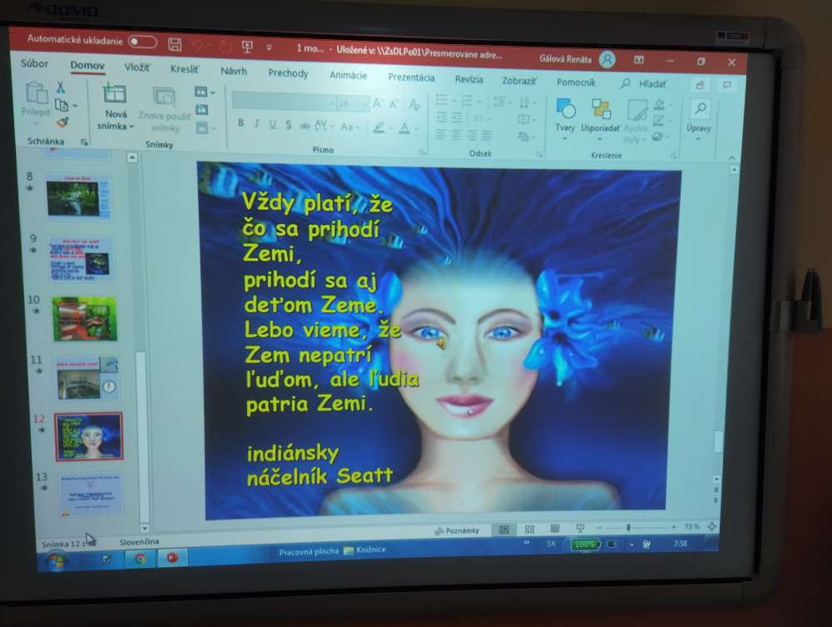The image size is (832, 627).
Task: Click the audio speaker icon on the slide
Action: pyautogui.click(x=441, y=344)
